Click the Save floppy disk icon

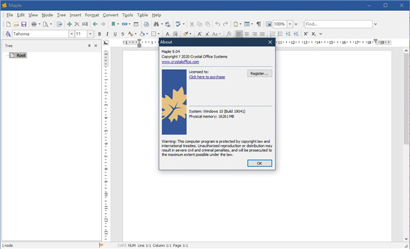pyautogui.click(x=24, y=24)
